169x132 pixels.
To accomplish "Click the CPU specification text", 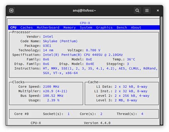I will click(x=83, y=55).
